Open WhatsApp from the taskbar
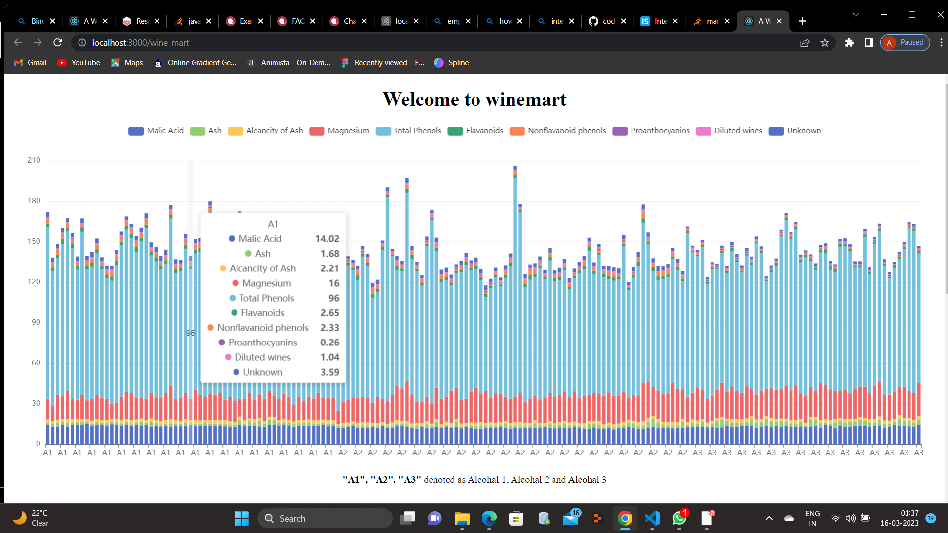The image size is (948, 533). (x=679, y=519)
